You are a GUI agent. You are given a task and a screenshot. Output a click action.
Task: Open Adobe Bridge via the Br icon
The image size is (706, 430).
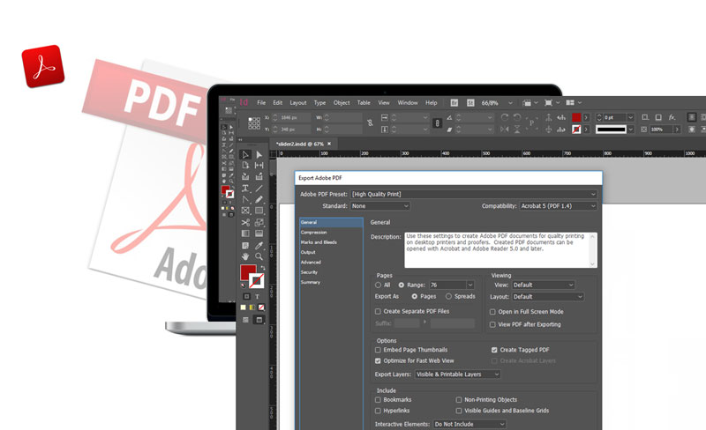click(x=454, y=102)
